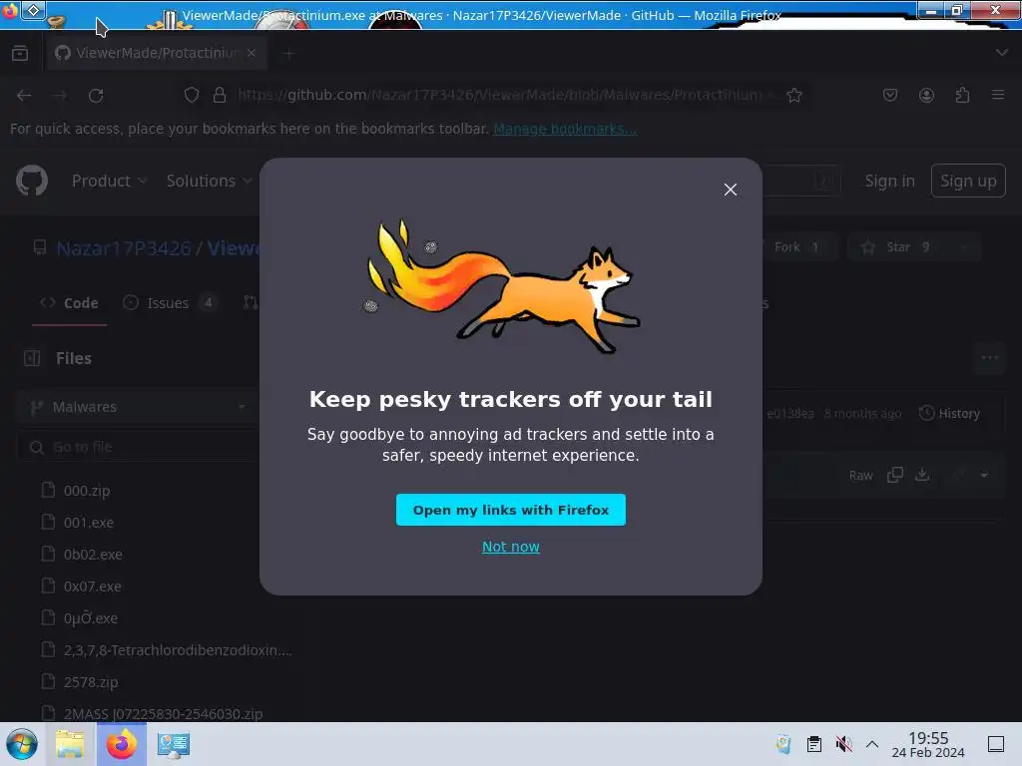Click the Sign in link
The image size is (1022, 766).
(x=889, y=182)
